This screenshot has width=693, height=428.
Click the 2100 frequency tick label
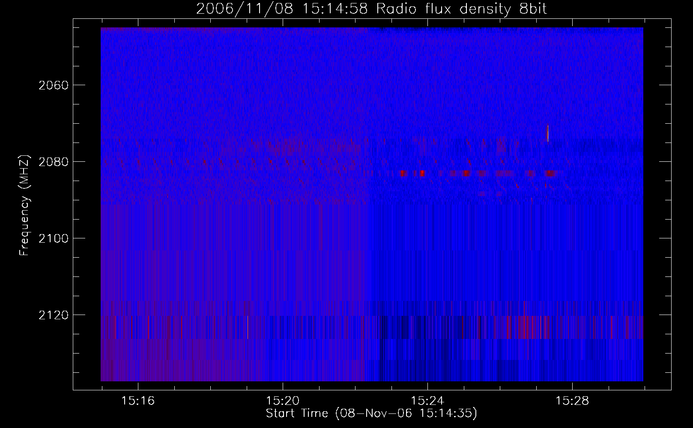pos(53,238)
